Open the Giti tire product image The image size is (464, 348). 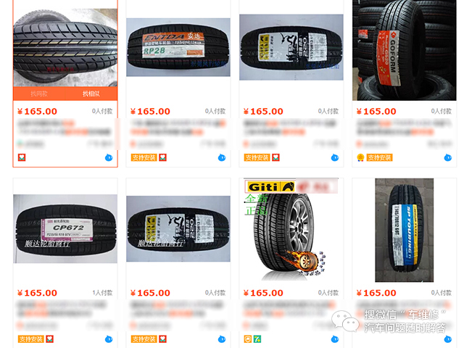(x=291, y=229)
